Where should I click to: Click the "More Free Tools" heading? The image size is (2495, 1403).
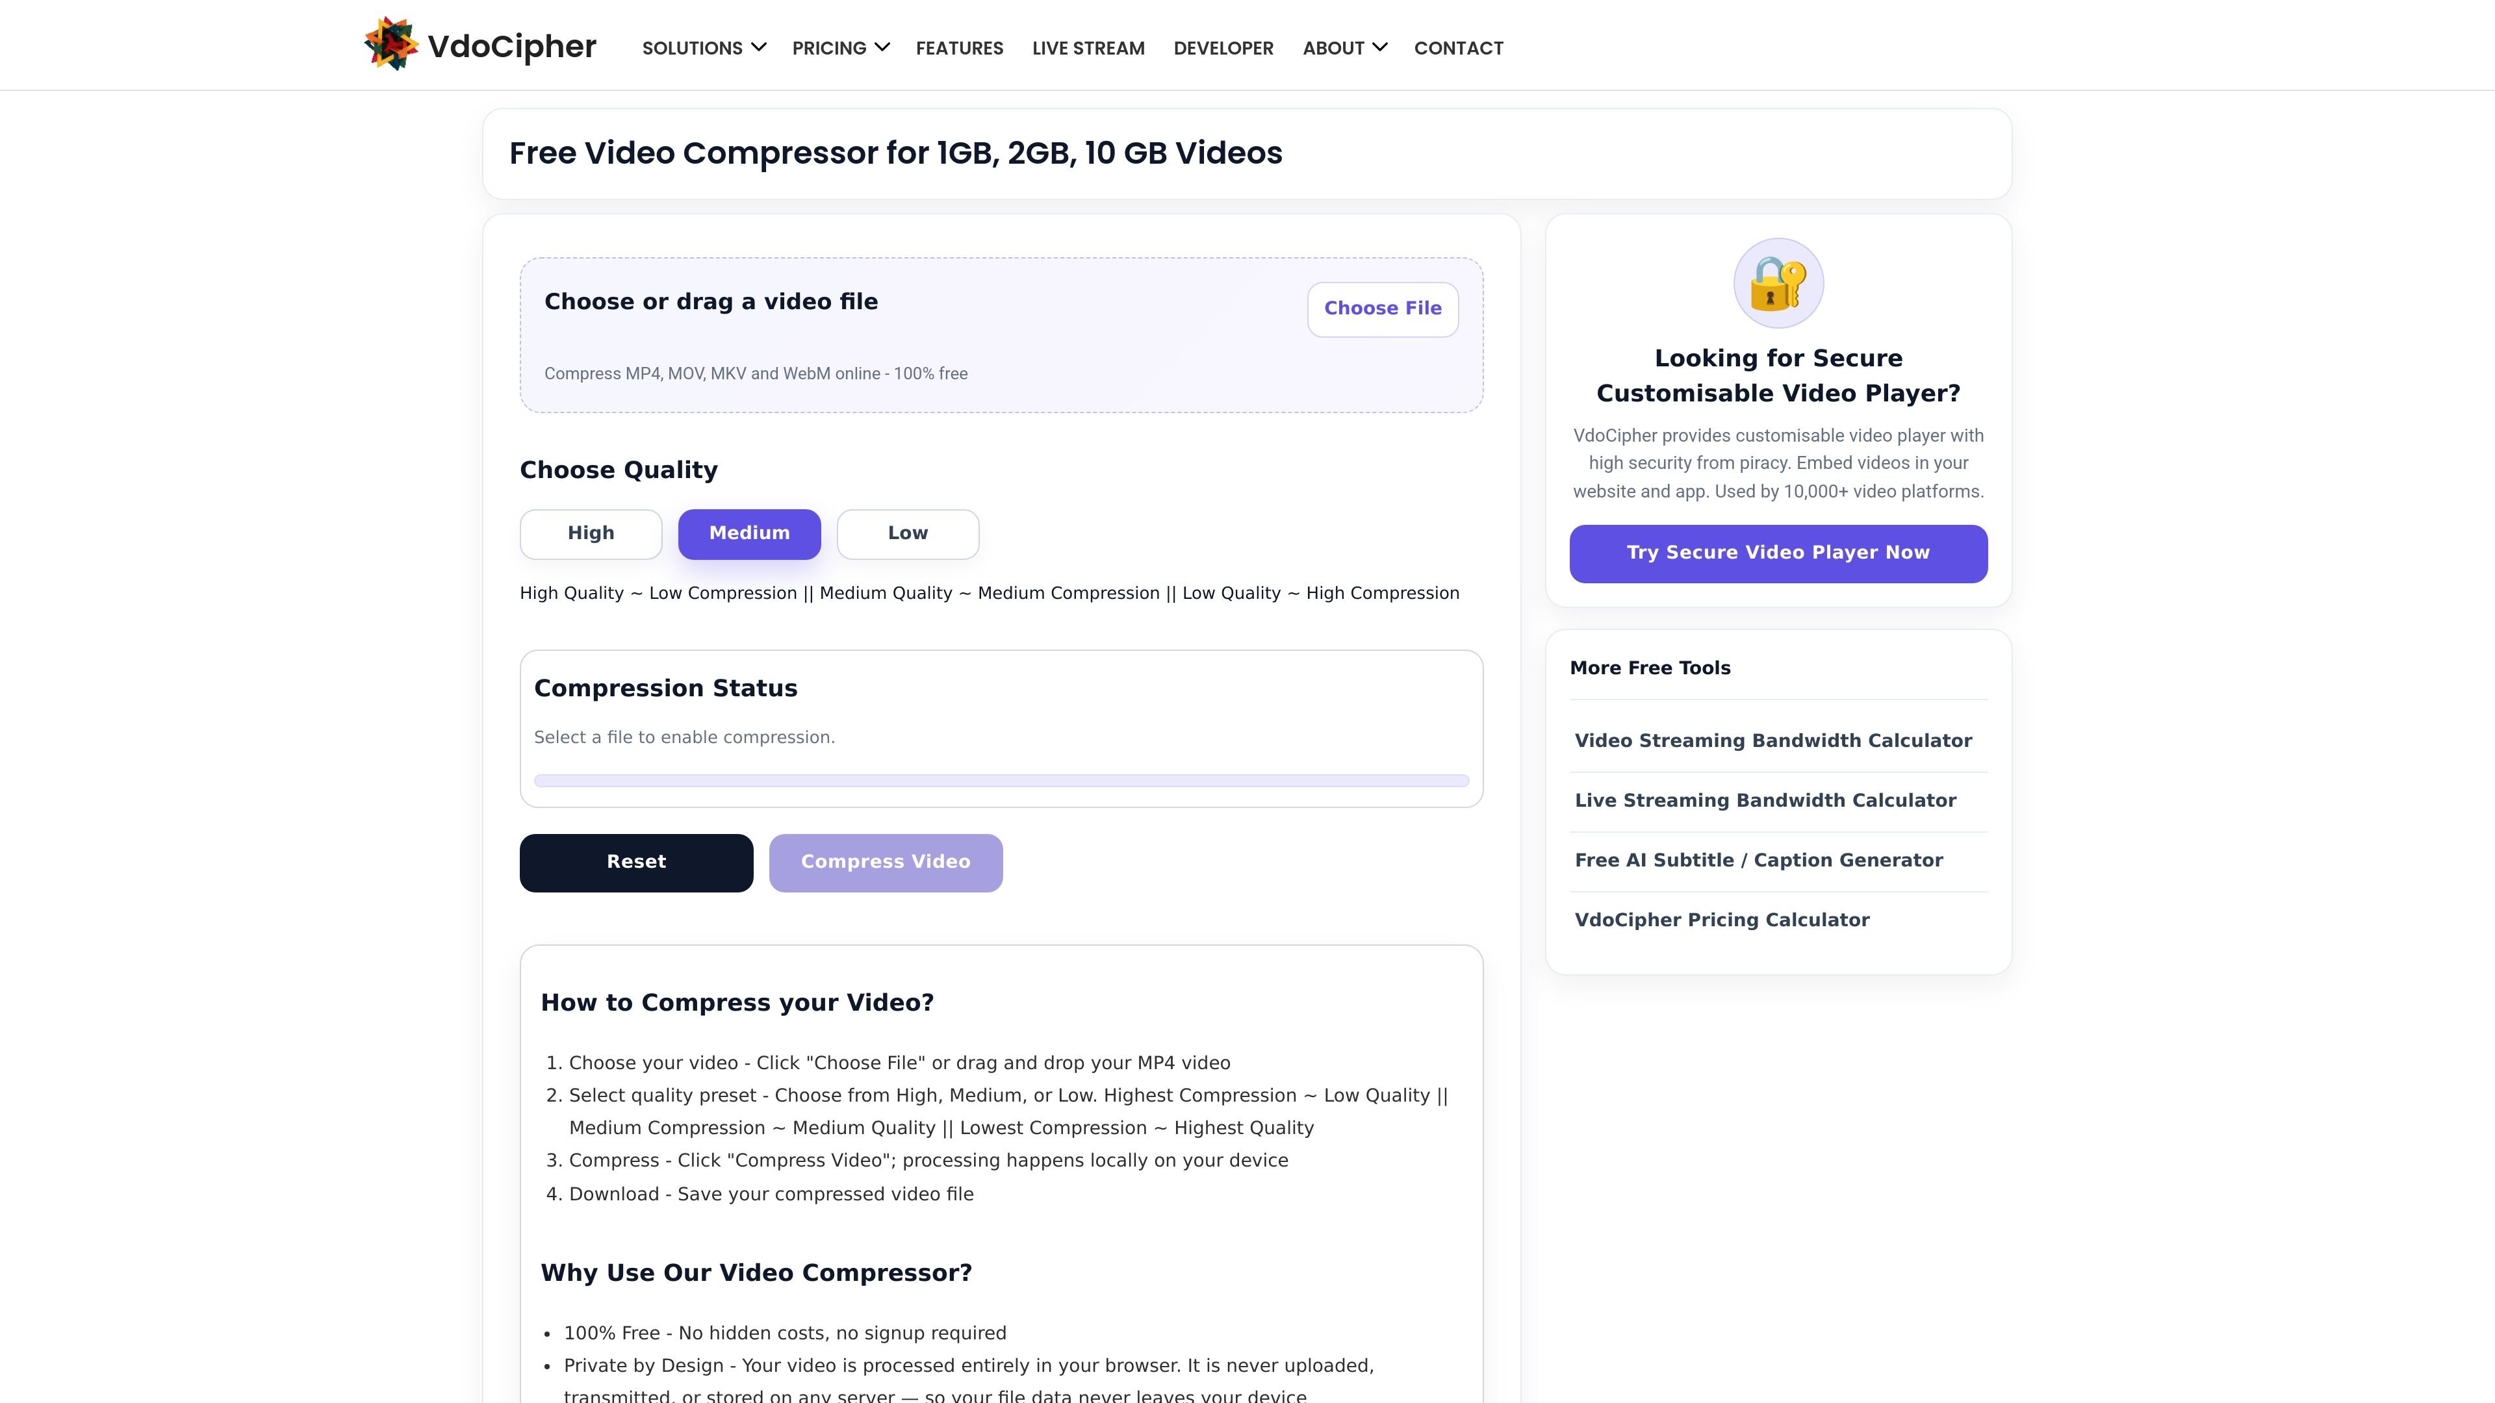click(1650, 668)
